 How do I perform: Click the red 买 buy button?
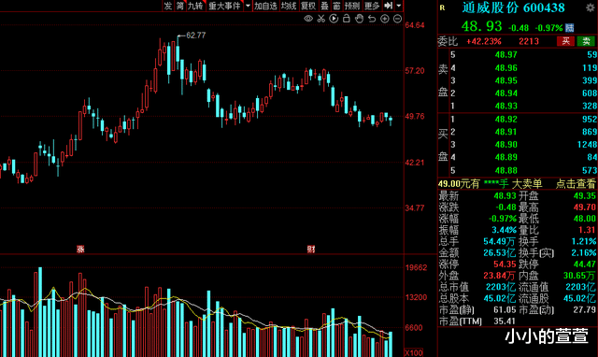click(x=565, y=41)
